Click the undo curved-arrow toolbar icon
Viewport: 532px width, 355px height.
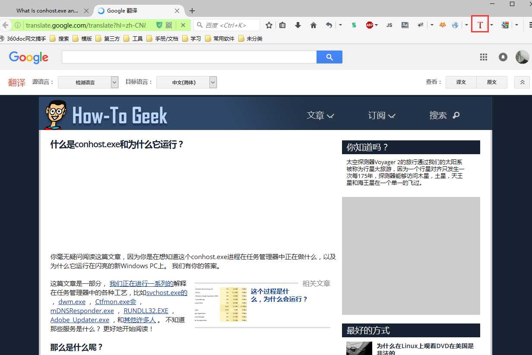pos(329,25)
